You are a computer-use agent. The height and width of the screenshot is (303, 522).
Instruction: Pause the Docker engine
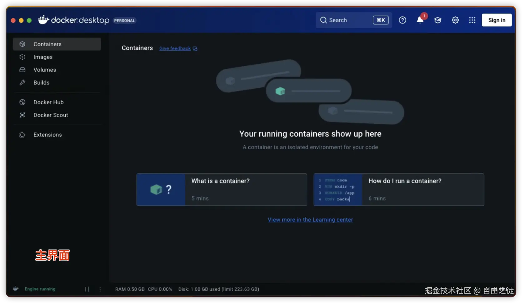point(87,289)
